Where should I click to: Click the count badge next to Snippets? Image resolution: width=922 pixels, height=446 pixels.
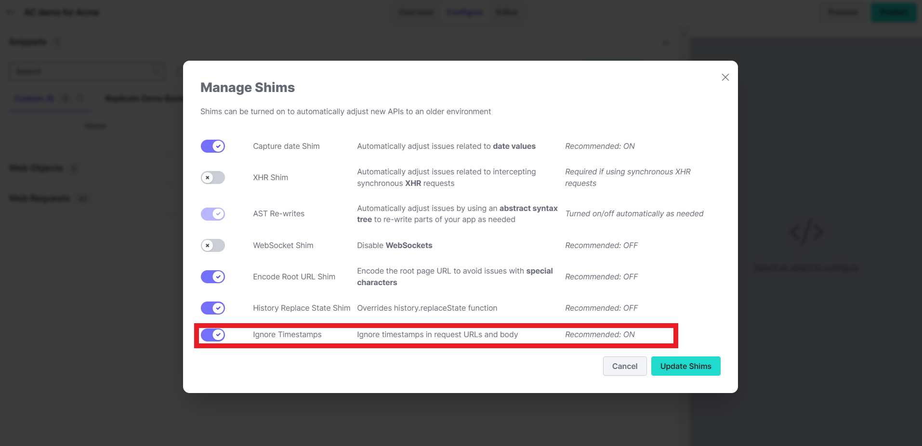[57, 42]
